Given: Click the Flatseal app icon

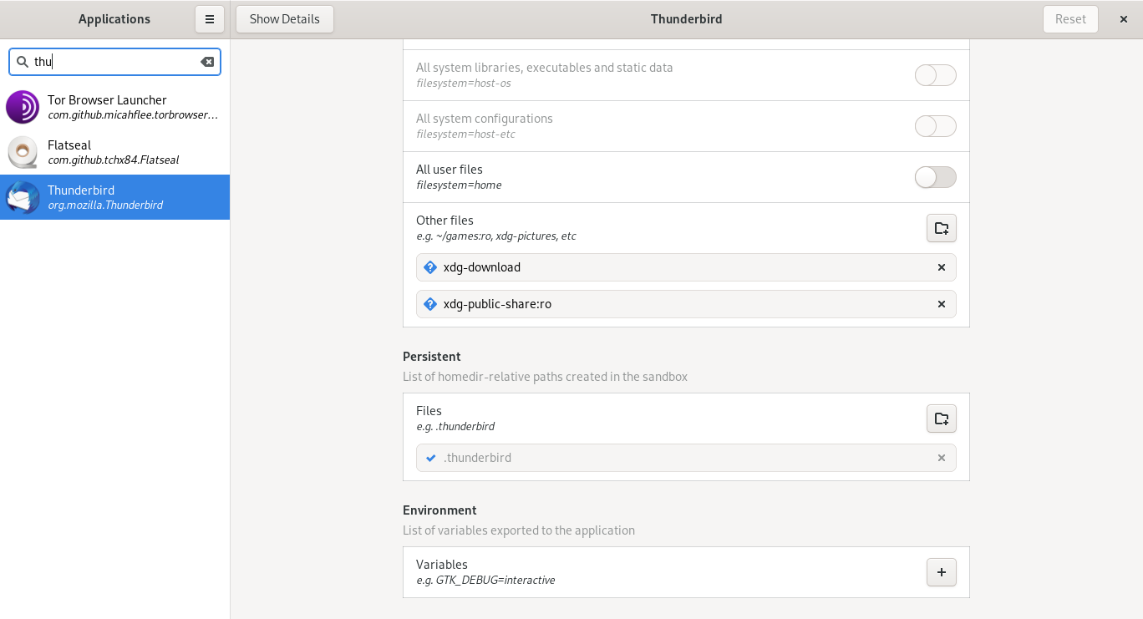Looking at the screenshot, I should tap(23, 152).
